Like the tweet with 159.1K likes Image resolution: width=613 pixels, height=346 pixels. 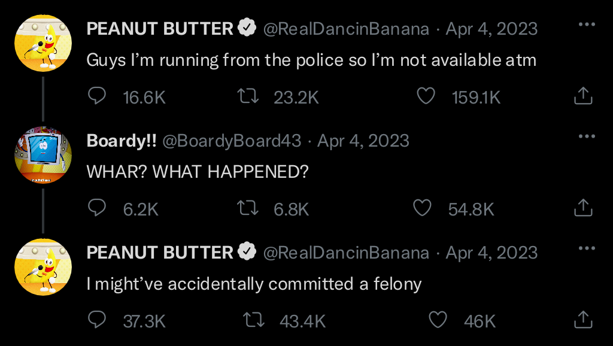(x=426, y=96)
